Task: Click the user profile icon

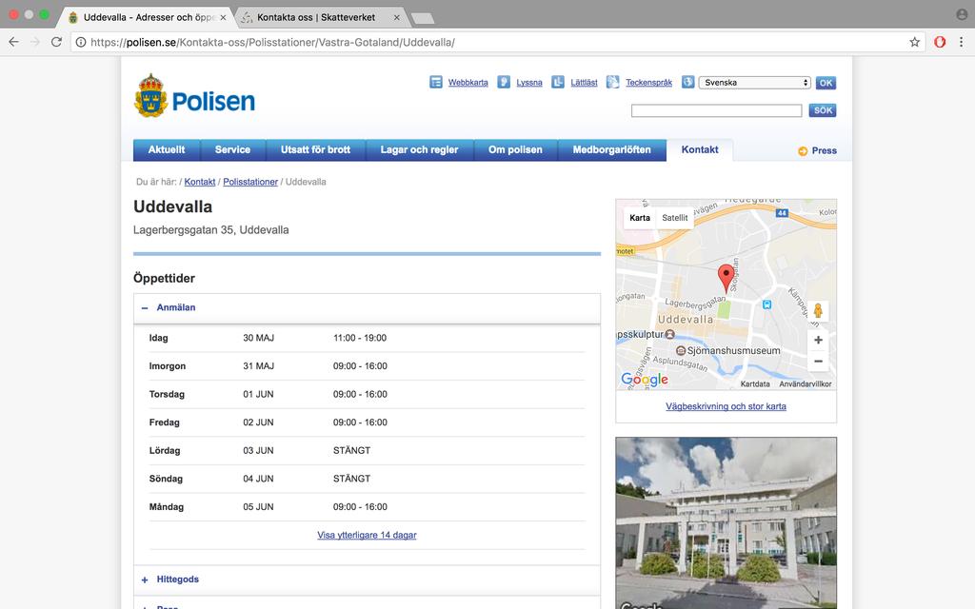Action: point(962,14)
